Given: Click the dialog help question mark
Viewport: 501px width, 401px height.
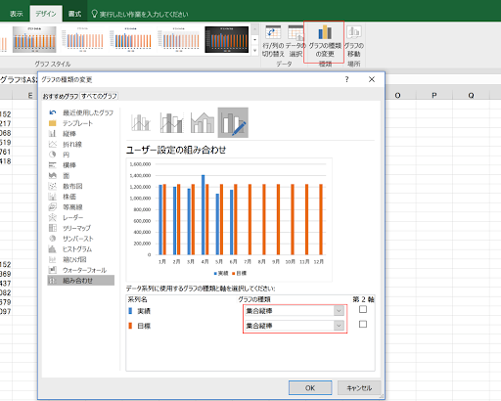Looking at the screenshot, I should pyautogui.click(x=347, y=79).
